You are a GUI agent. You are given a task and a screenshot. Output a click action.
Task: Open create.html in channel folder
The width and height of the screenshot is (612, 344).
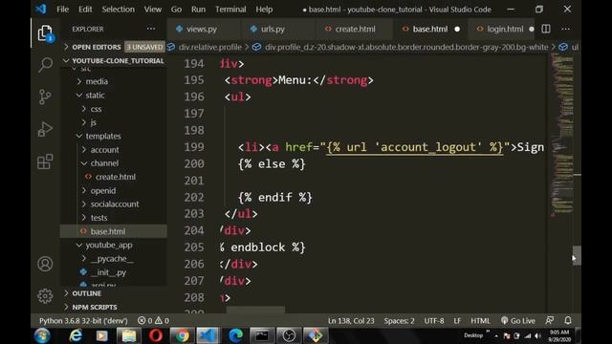[115, 177]
